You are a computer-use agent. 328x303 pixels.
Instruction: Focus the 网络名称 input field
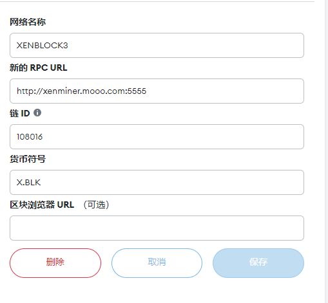[157, 45]
